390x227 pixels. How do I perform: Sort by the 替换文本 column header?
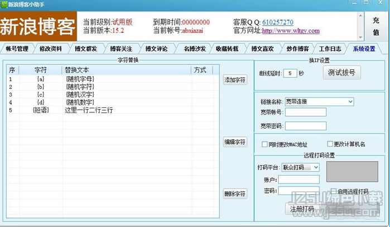126,70
